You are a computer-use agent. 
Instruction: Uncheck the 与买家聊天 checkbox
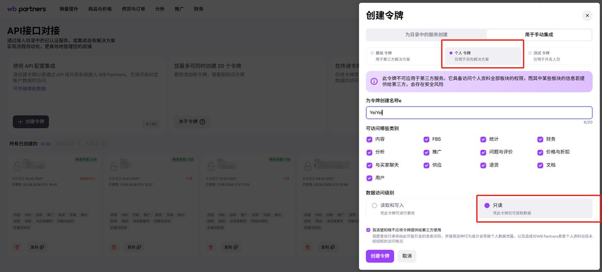point(369,165)
